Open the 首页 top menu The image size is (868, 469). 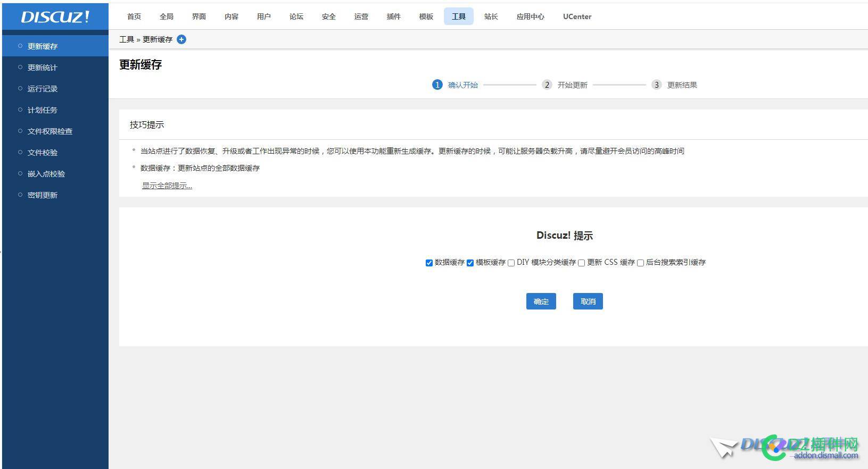pos(134,16)
